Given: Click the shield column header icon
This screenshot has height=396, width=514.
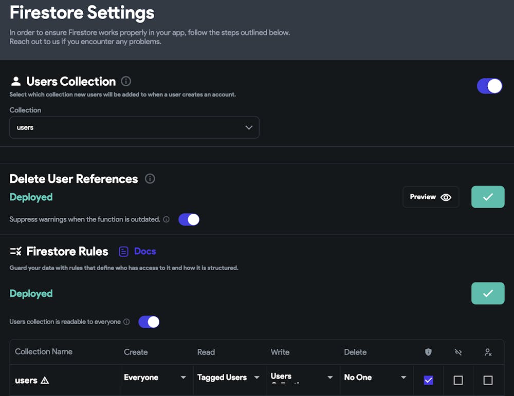Looking at the screenshot, I should pyautogui.click(x=428, y=352).
